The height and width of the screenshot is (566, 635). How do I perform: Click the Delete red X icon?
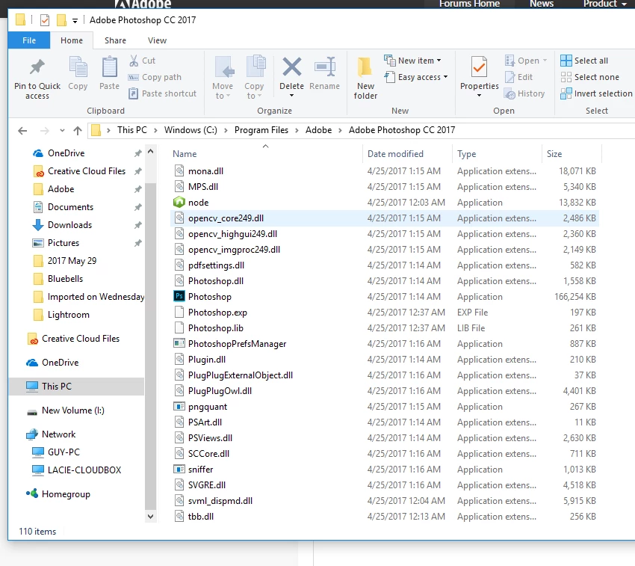click(x=291, y=67)
